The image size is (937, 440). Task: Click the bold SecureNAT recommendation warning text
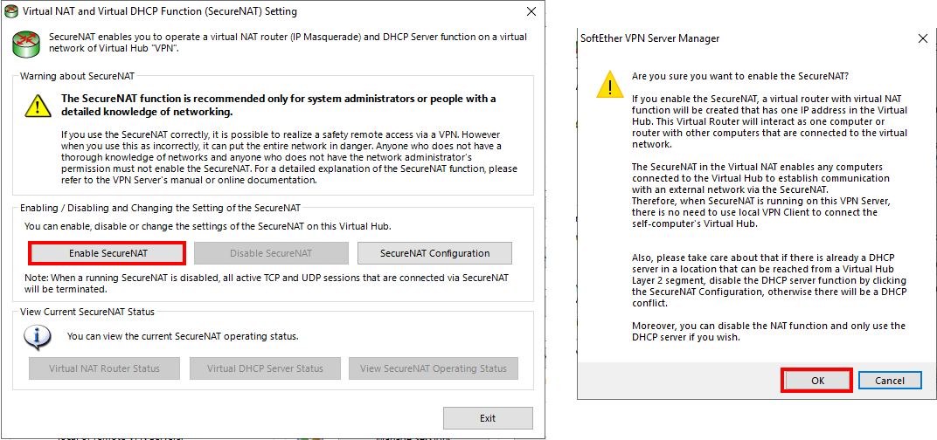pos(279,105)
